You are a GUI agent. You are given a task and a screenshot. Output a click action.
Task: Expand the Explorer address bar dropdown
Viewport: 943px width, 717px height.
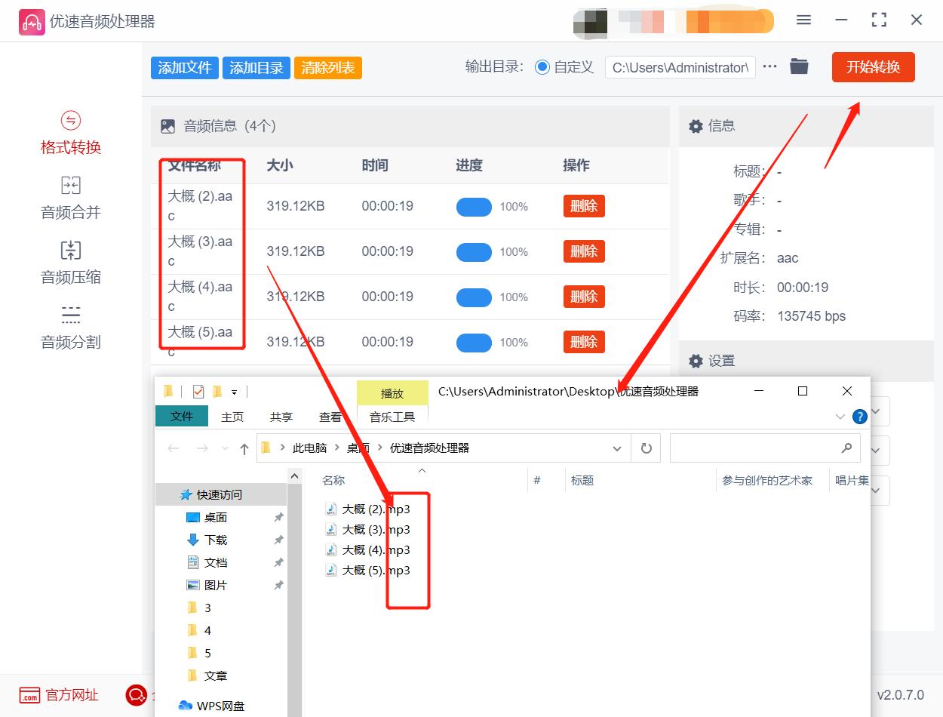pos(616,448)
